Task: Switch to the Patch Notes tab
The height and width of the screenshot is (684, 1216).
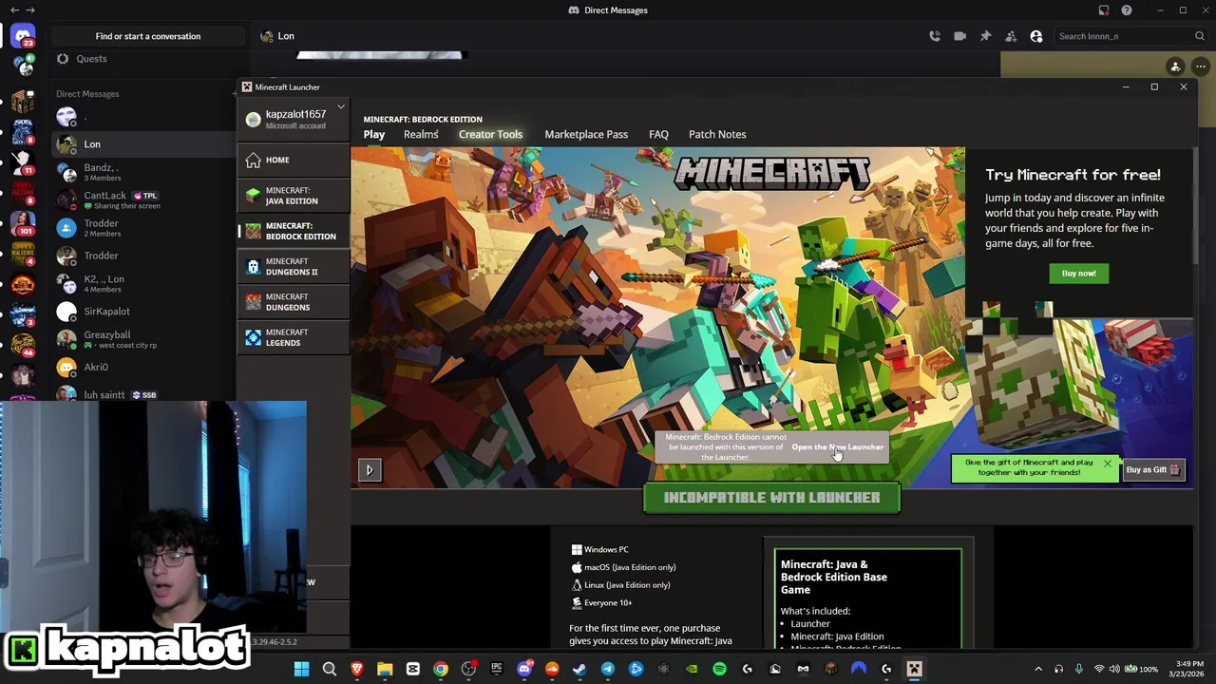Action: (717, 134)
